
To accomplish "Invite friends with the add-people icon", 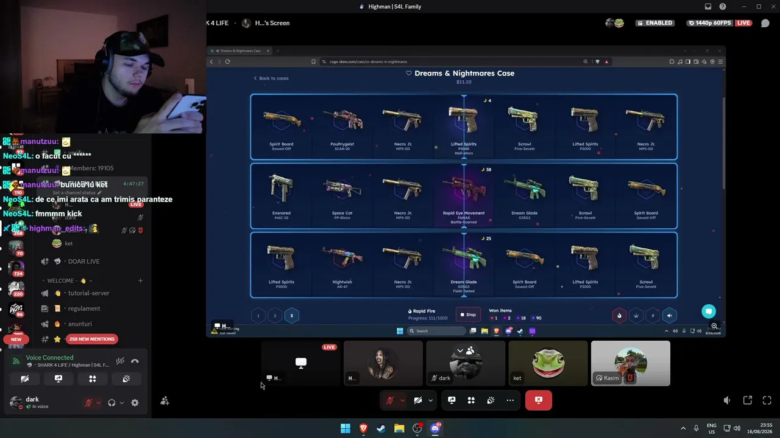I will (165, 401).
